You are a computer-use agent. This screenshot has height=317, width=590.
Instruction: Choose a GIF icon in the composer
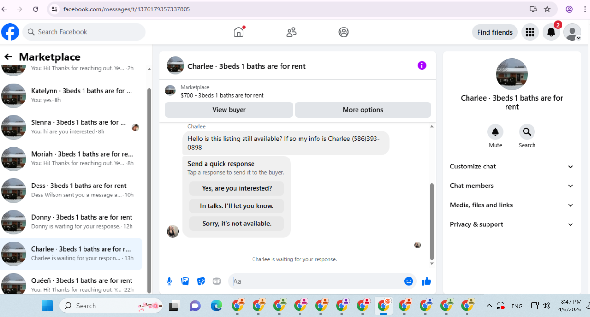pyautogui.click(x=217, y=281)
